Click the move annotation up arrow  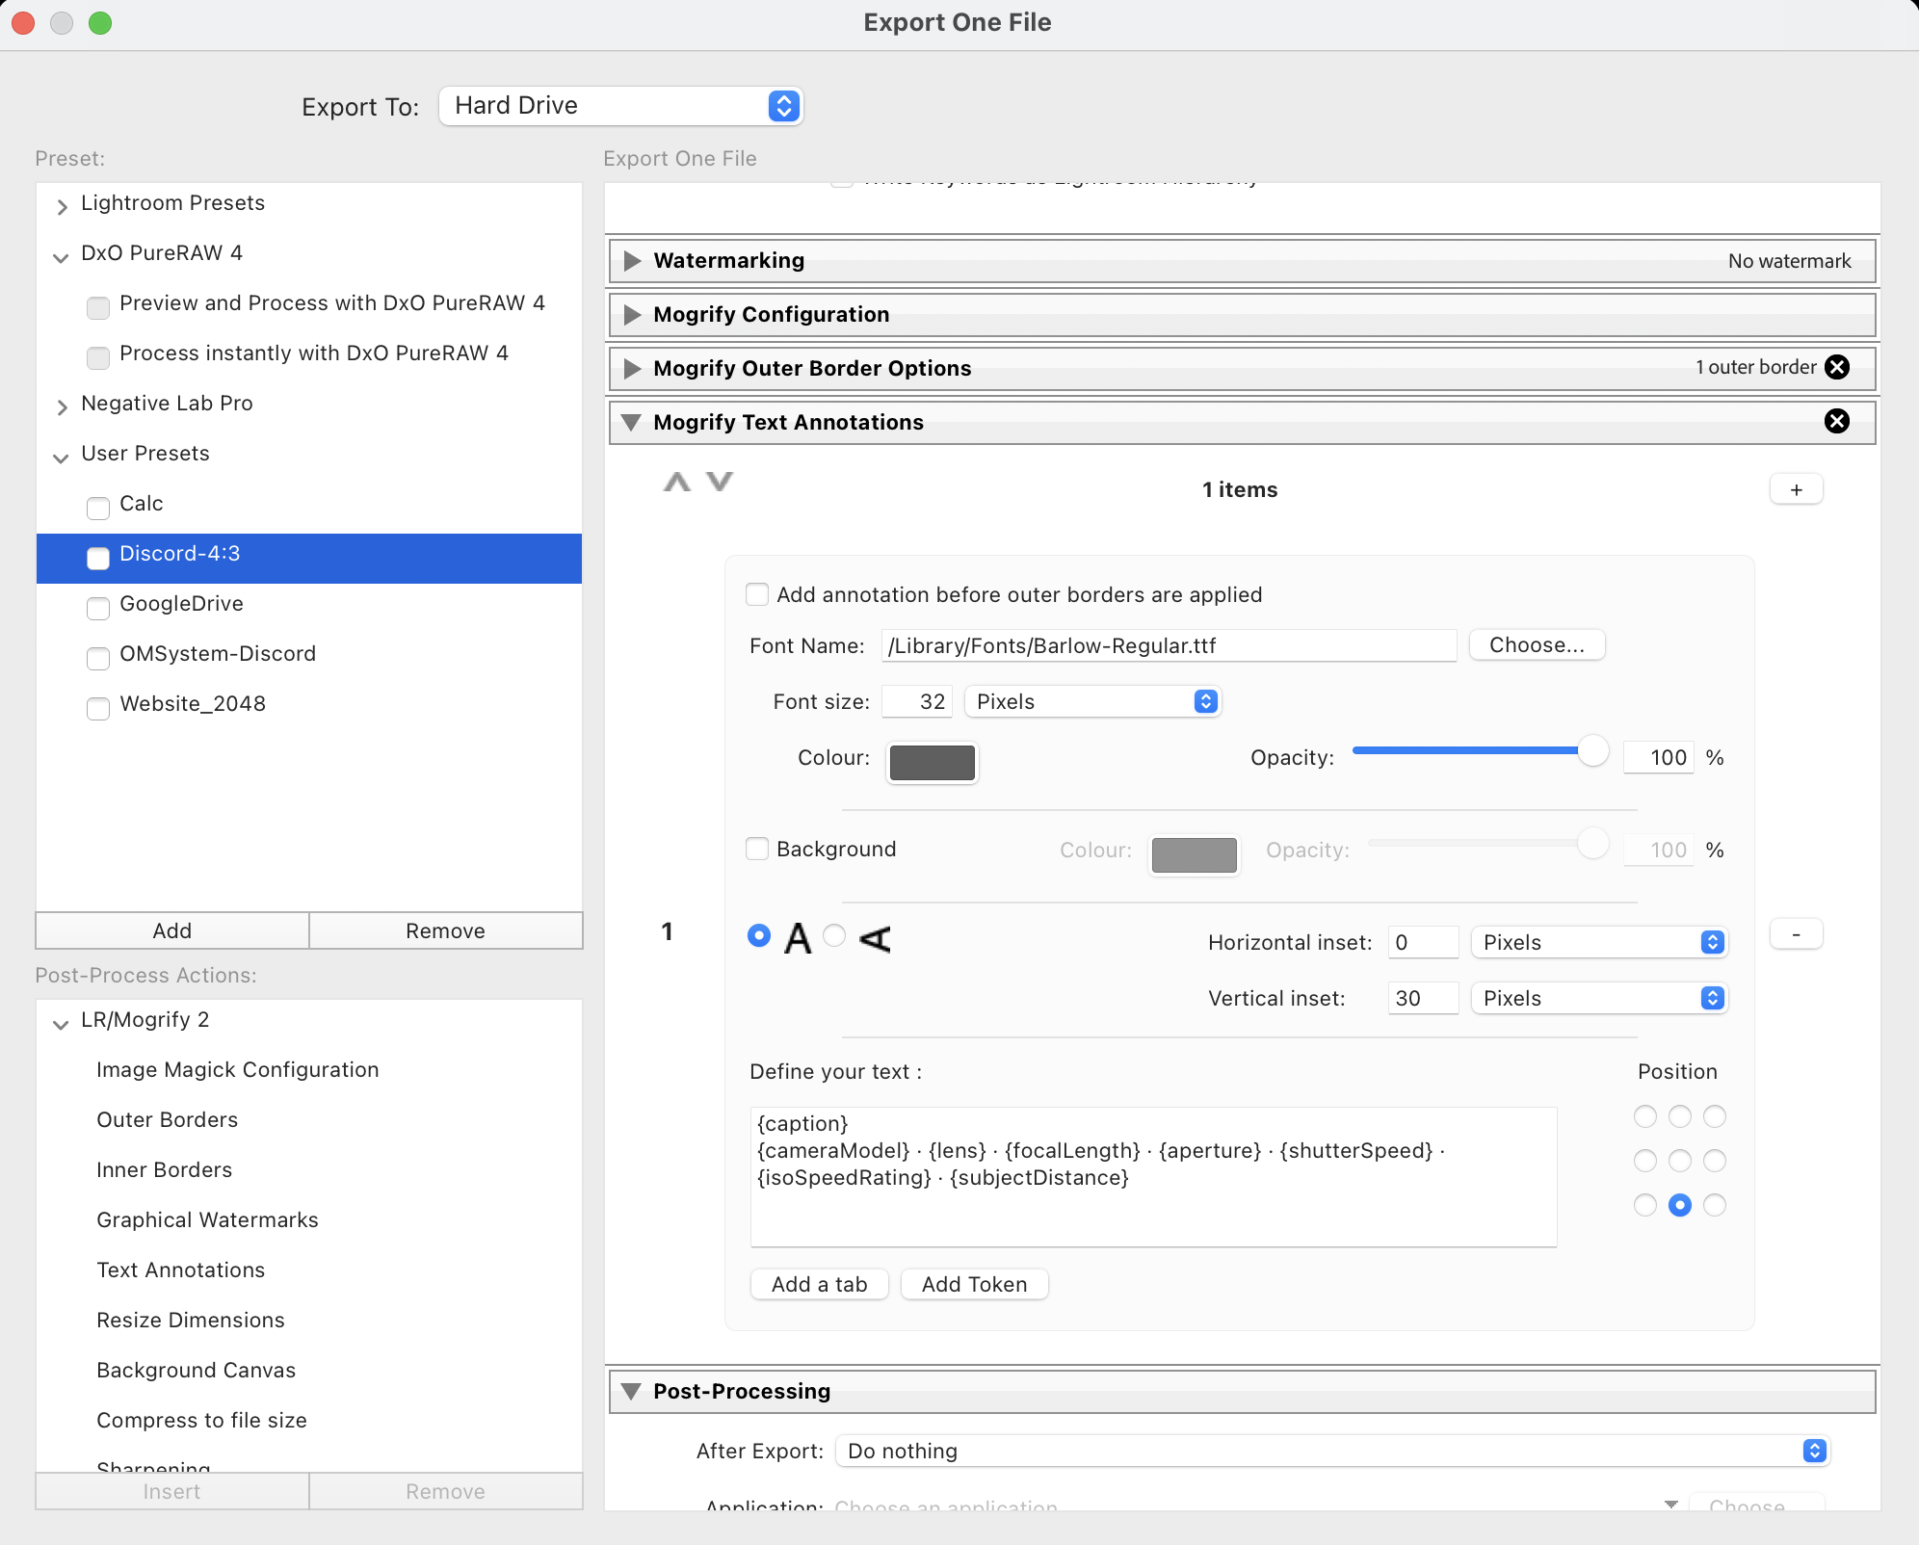(676, 482)
